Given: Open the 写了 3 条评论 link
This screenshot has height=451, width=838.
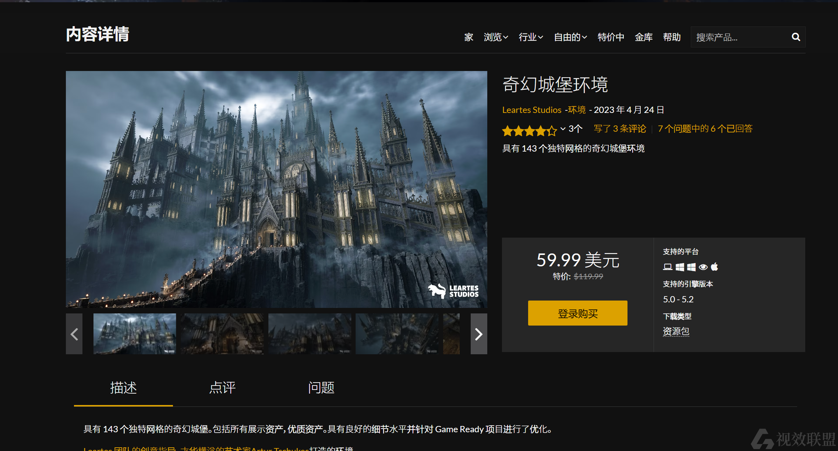Looking at the screenshot, I should click(x=620, y=129).
